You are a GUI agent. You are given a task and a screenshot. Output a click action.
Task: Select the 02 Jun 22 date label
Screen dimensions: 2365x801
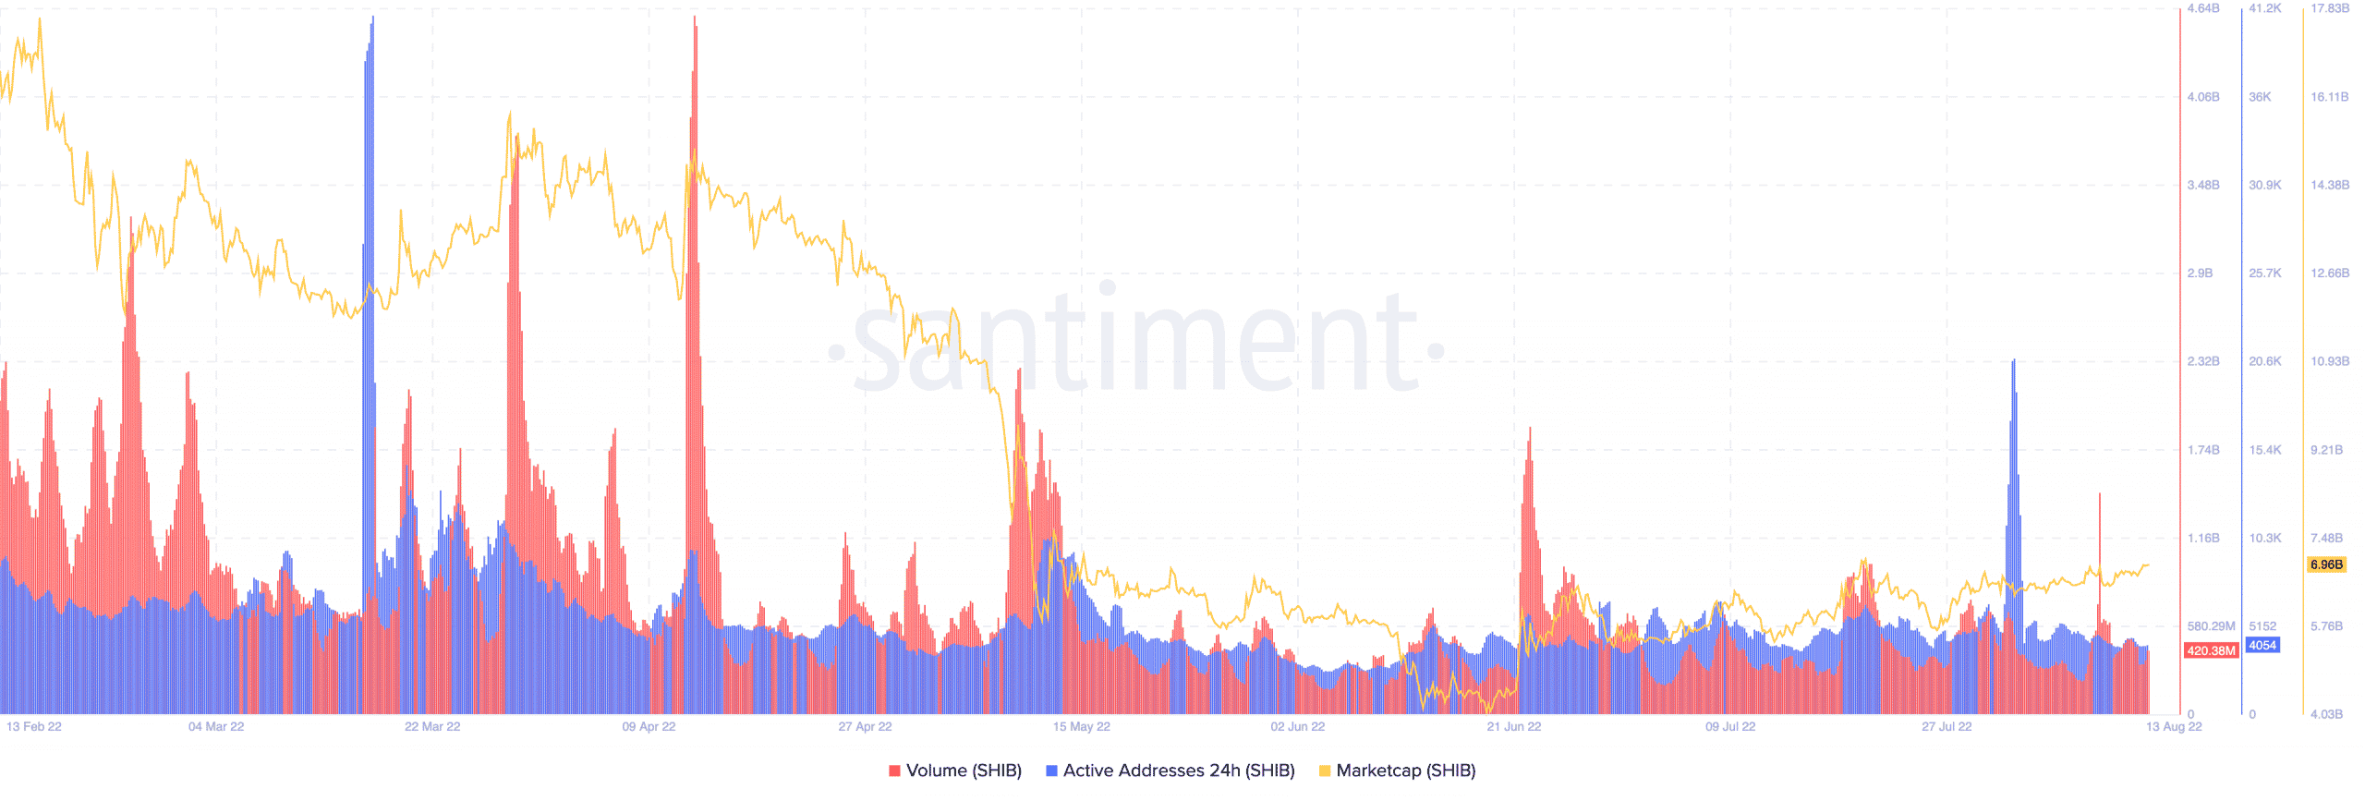click(x=1298, y=726)
